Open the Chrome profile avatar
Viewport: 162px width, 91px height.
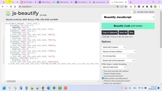(155, 7)
